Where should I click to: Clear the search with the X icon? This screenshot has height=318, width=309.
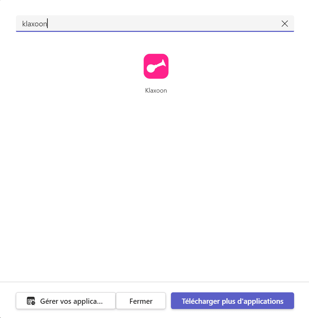point(285,24)
